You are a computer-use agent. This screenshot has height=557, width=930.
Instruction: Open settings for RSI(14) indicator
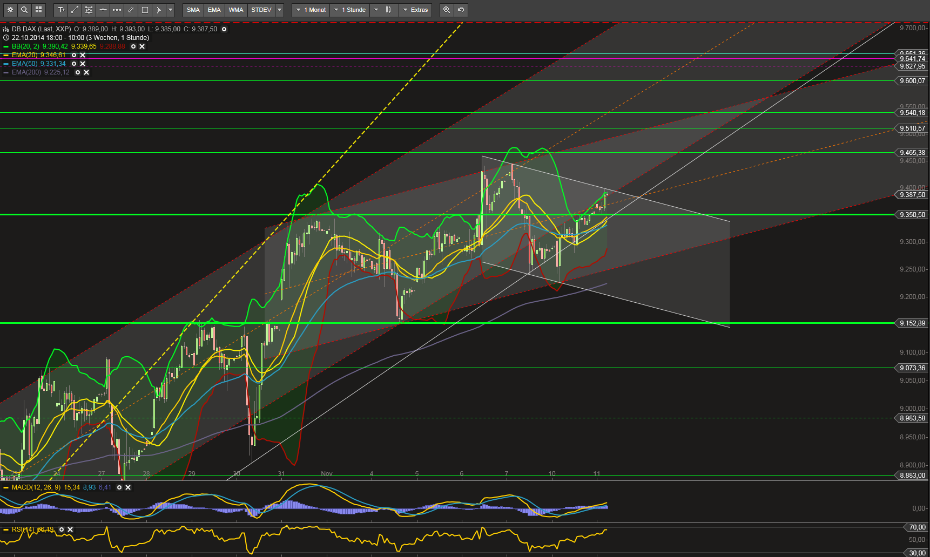click(x=62, y=529)
